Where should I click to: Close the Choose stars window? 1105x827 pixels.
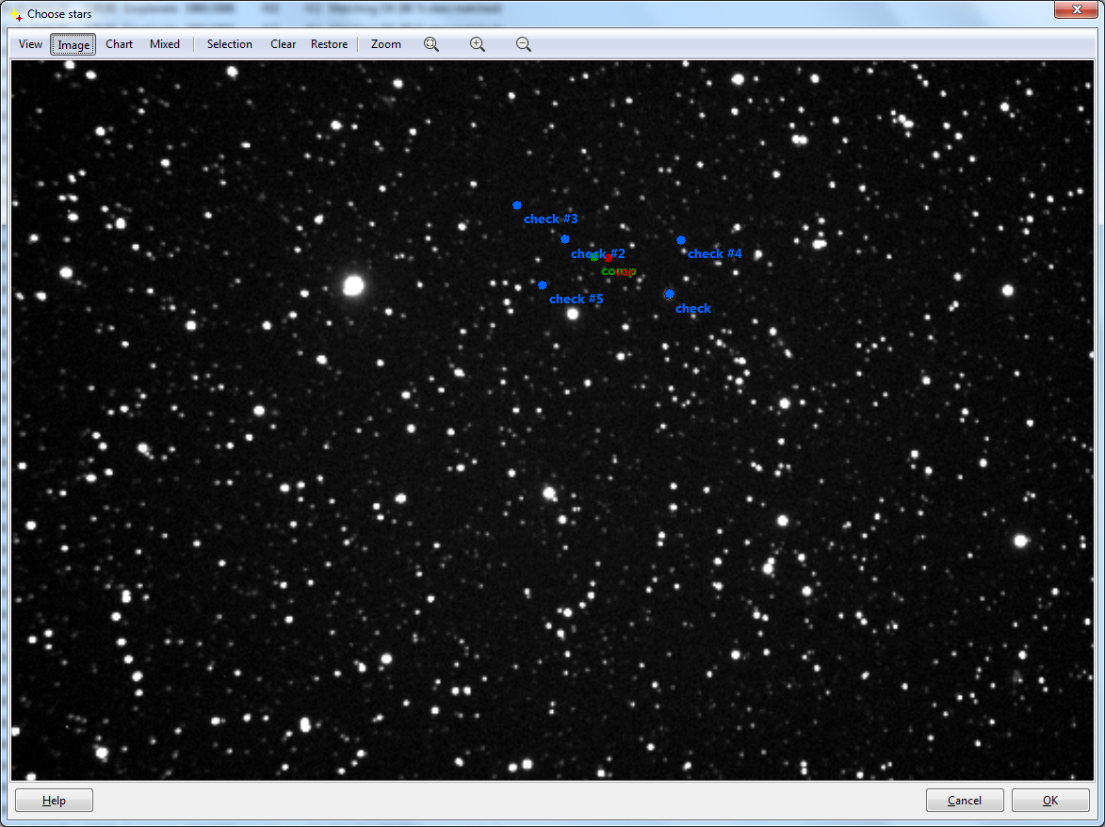(1074, 10)
